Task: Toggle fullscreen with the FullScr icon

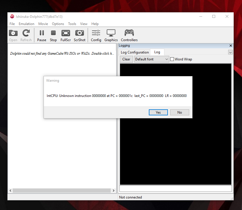Action: (x=65, y=33)
